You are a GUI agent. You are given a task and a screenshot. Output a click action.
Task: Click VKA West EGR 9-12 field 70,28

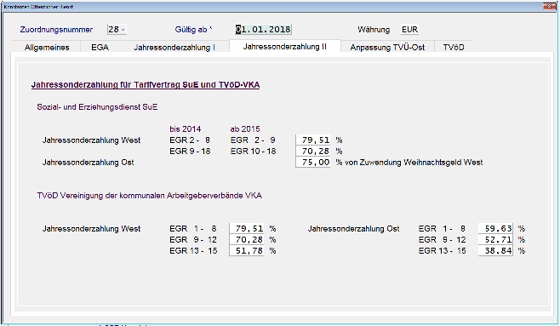coord(247,239)
